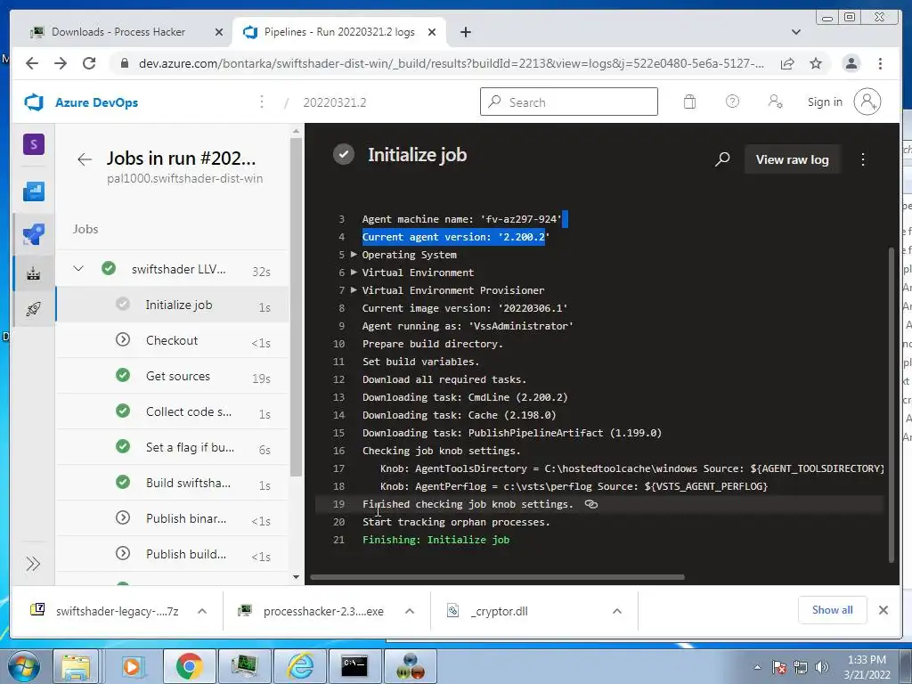Open the Marketplace shopping bag icon
The image size is (912, 684).
(x=689, y=102)
